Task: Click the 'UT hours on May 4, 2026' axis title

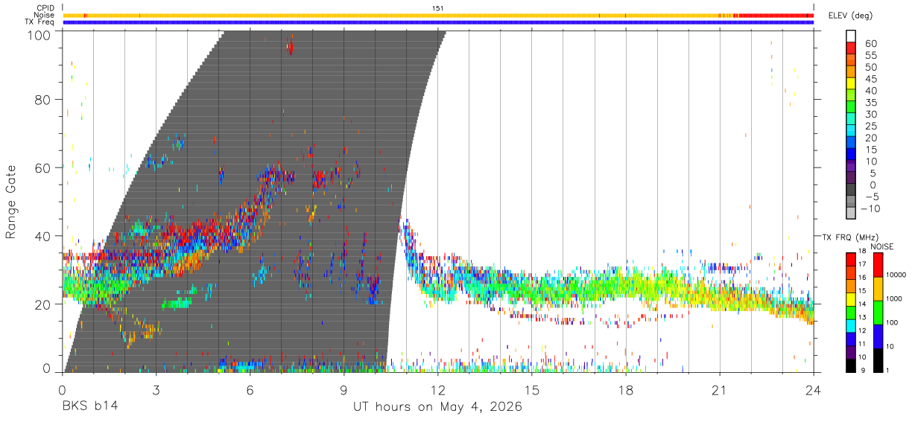Action: click(437, 406)
